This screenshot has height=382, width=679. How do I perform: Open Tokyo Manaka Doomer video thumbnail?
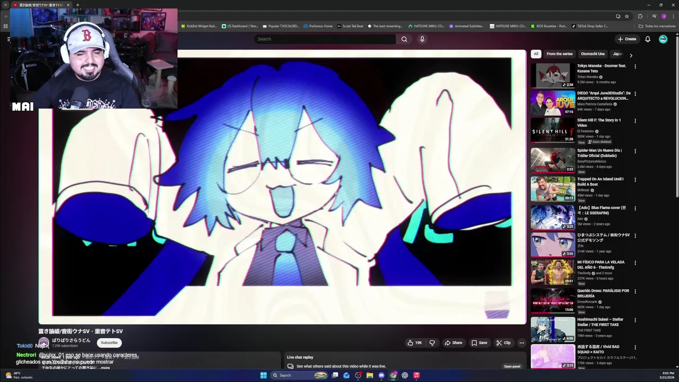[x=553, y=75]
